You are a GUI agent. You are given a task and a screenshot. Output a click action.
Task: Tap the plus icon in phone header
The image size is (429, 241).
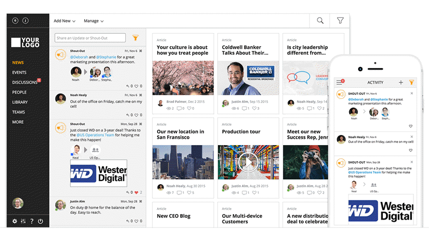point(401,82)
